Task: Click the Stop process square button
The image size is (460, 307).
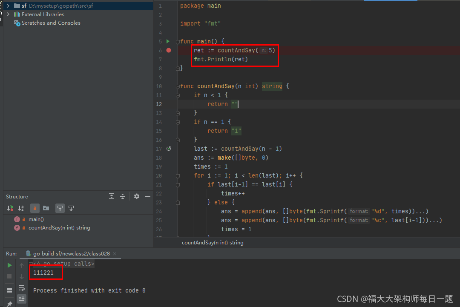Action: click(9, 276)
